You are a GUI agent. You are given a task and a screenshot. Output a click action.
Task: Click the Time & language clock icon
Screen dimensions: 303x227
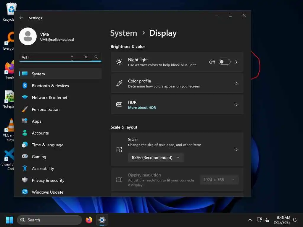pyautogui.click(x=25, y=145)
